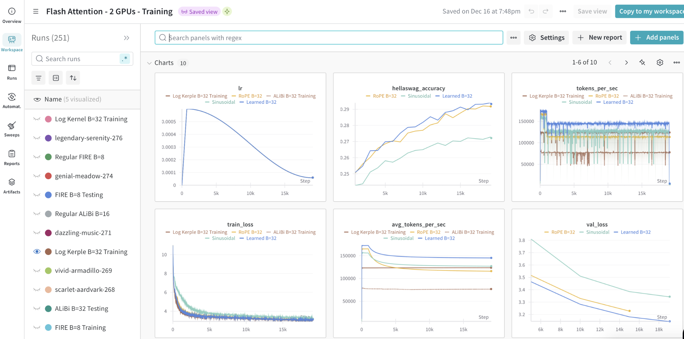Open the group runs table icon
The height and width of the screenshot is (339, 684).
56,78
